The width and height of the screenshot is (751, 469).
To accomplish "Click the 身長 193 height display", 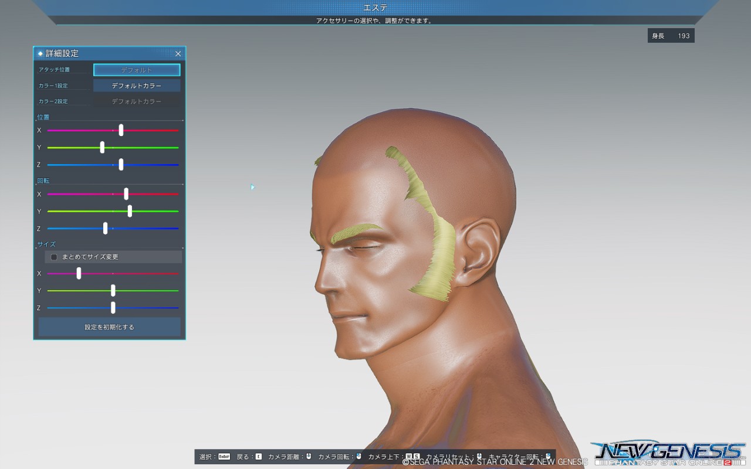I will pos(671,36).
